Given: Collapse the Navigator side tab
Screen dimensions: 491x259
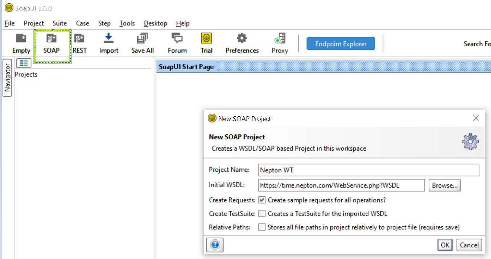Looking at the screenshot, I should pos(7,78).
